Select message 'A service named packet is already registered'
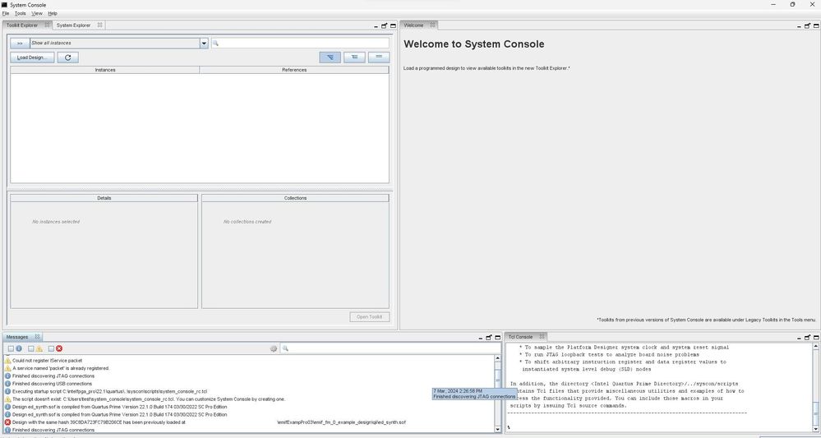Screen dimensions: 821x438 click(61, 368)
